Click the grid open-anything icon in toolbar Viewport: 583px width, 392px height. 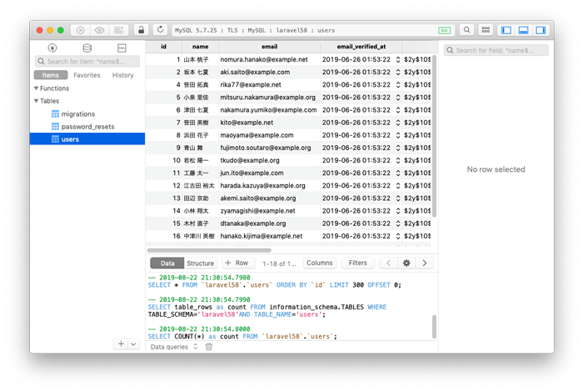486,30
